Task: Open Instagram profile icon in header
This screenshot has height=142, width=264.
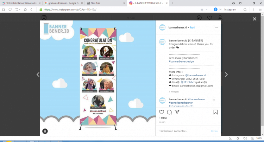Action: pos(220,18)
